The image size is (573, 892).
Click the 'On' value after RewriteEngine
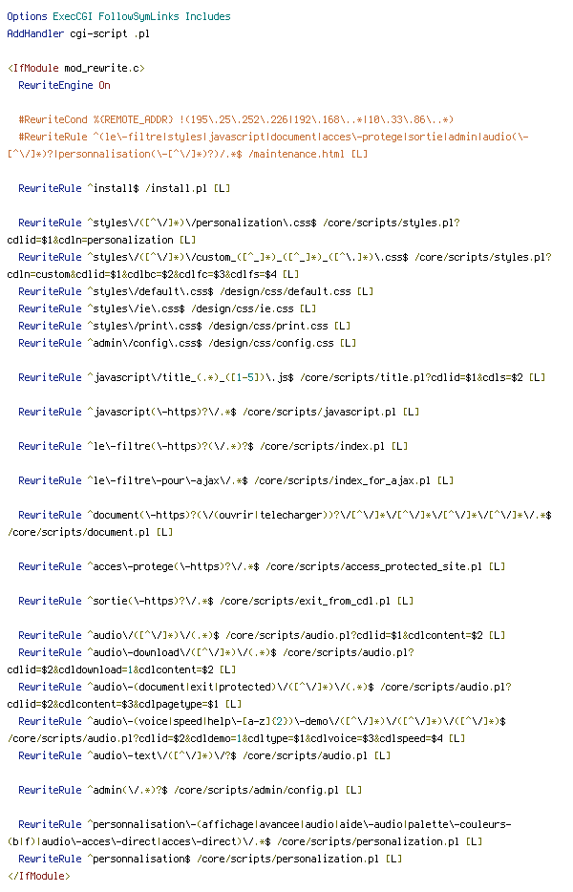tap(105, 85)
